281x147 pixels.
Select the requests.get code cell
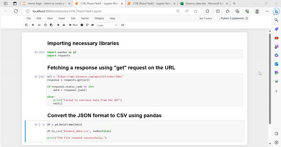pos(145,90)
